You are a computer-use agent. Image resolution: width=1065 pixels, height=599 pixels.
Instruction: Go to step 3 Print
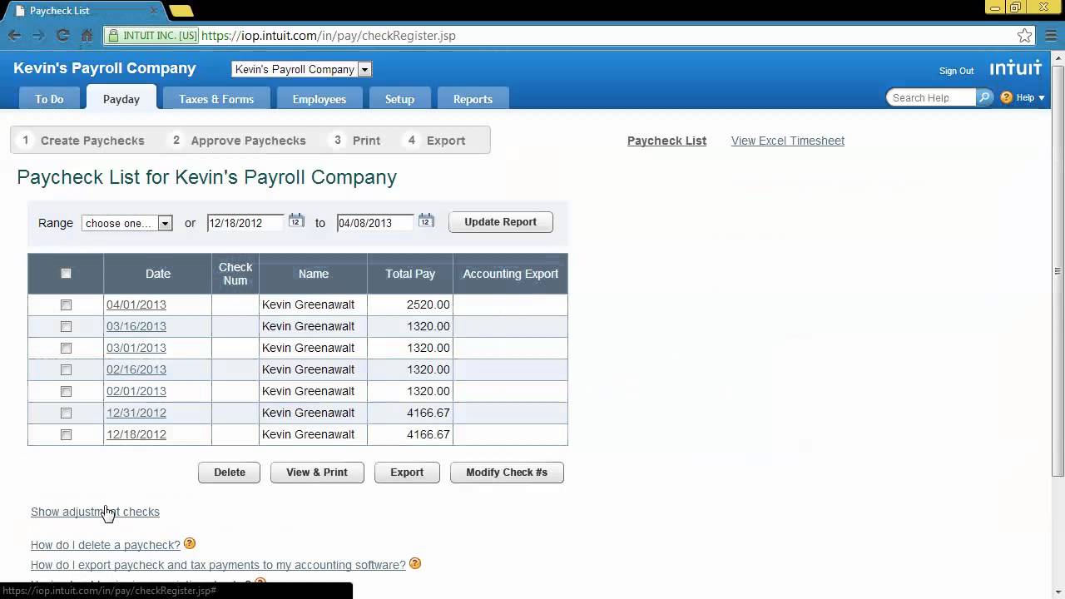[x=356, y=141]
